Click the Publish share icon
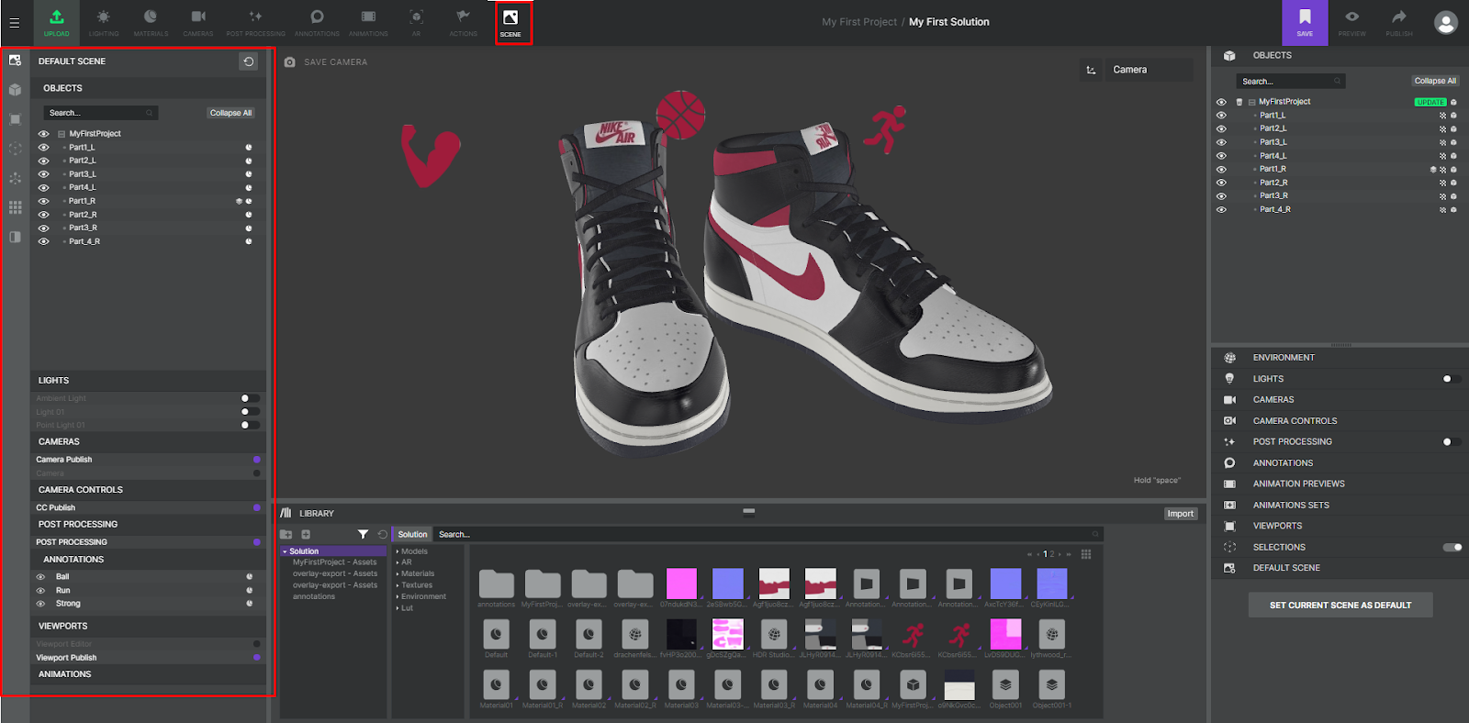Viewport: 1469px width, 723px height. click(x=1399, y=22)
